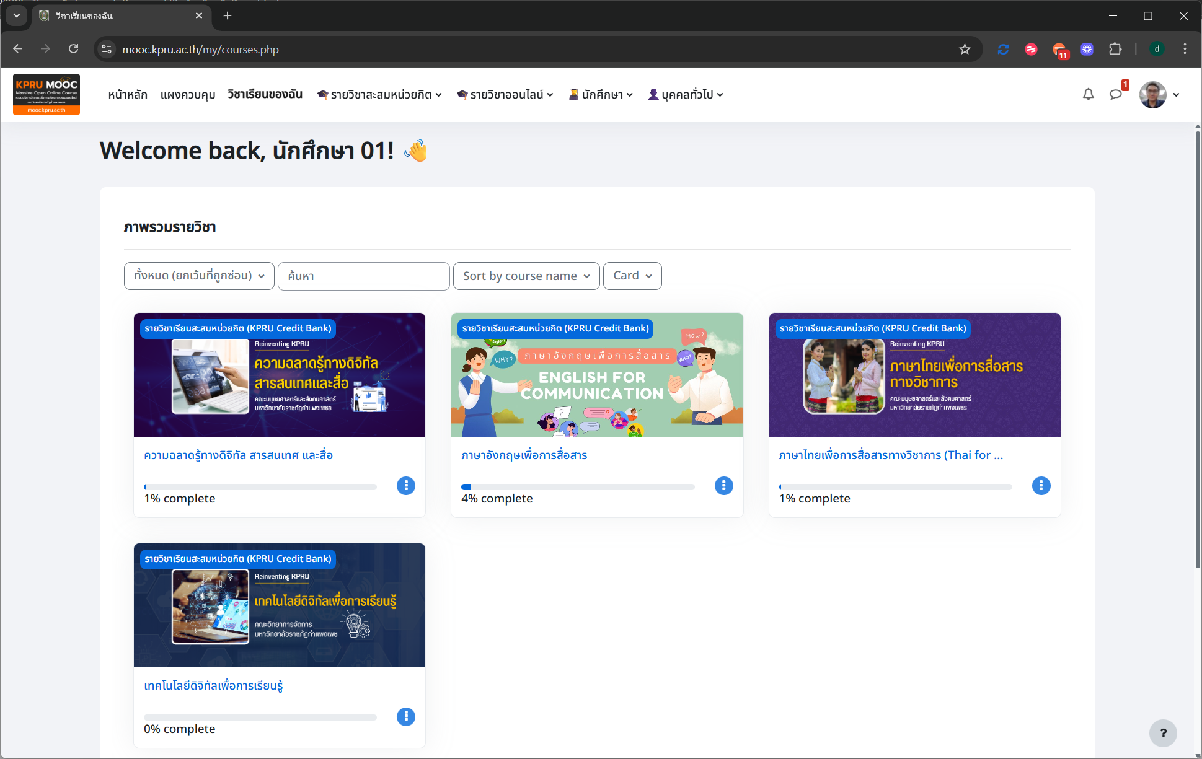Image resolution: width=1202 pixels, height=759 pixels.
Task: Open the notifications bell icon
Action: (x=1088, y=94)
